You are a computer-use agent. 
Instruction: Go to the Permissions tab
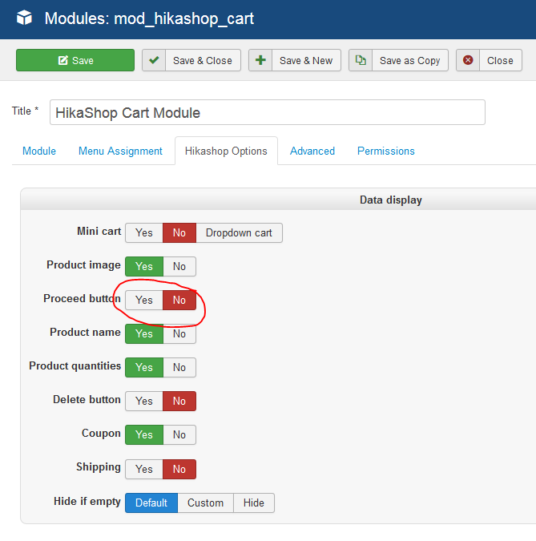tap(386, 151)
